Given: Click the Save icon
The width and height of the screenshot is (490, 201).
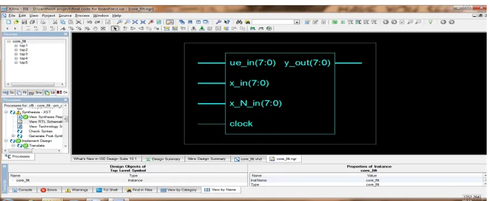Looking at the screenshot, I should [24, 22].
